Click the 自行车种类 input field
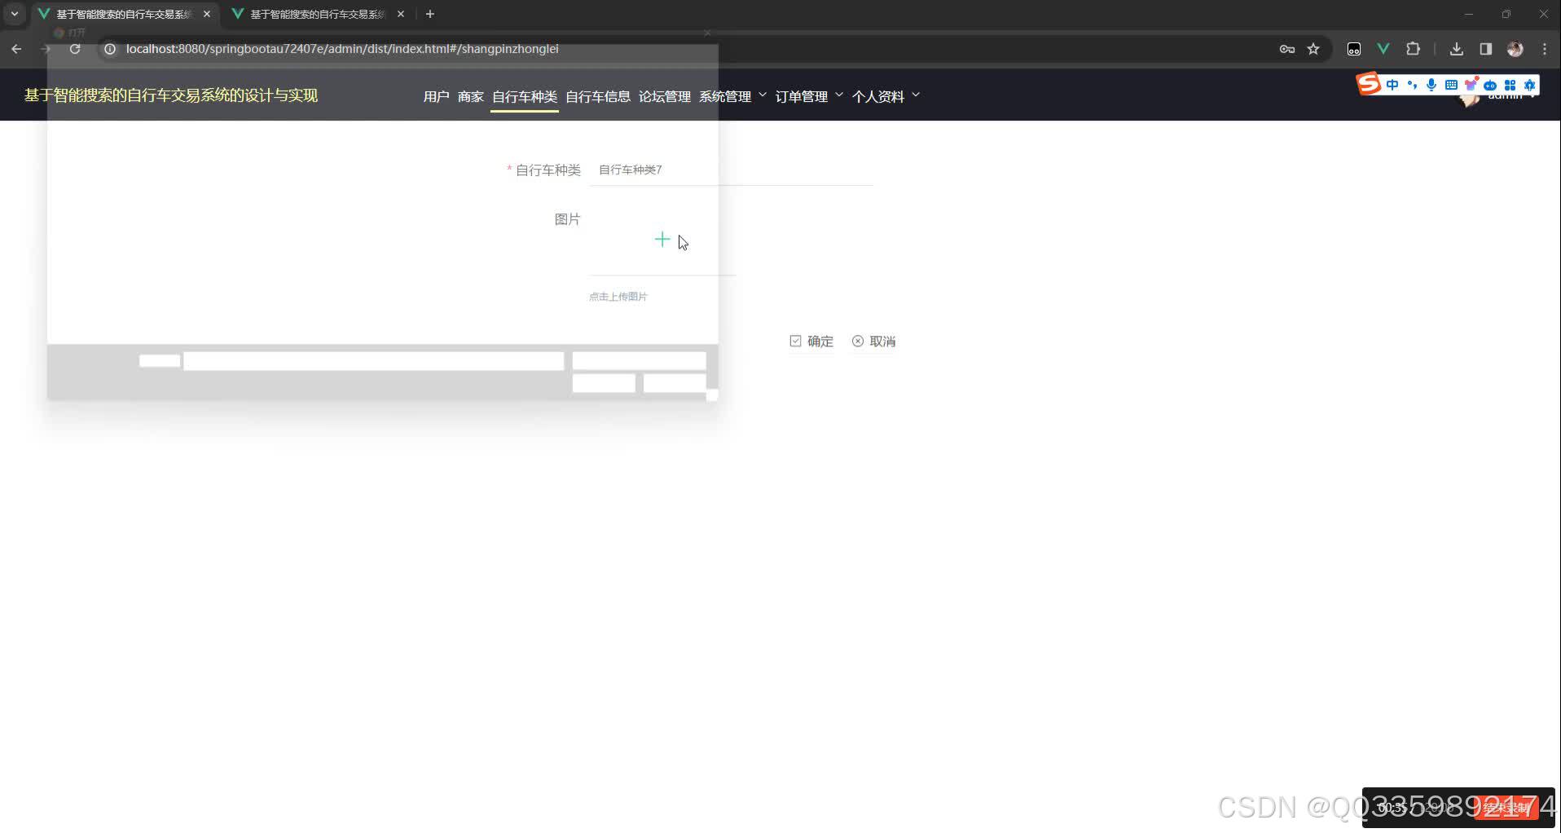The width and height of the screenshot is (1561, 833). coord(731,170)
